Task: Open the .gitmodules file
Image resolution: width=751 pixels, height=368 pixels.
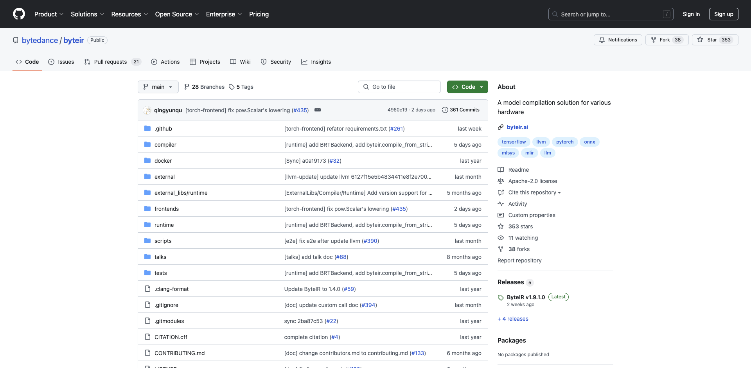Action: pyautogui.click(x=169, y=321)
